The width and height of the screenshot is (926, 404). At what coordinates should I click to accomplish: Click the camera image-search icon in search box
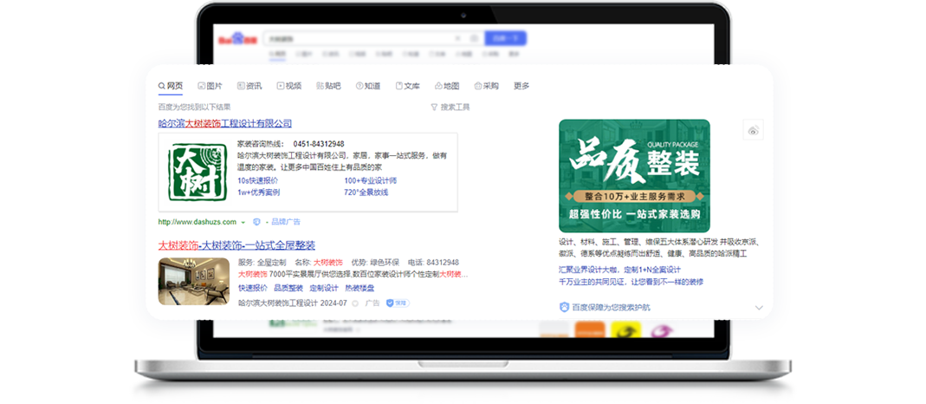click(474, 38)
